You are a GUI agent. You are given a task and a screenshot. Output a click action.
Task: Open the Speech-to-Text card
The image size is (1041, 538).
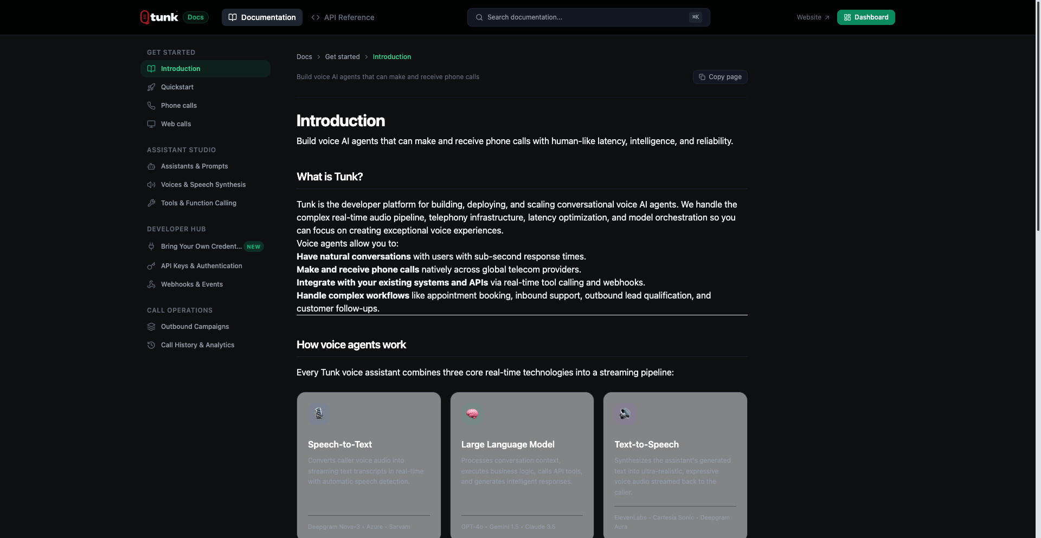(369, 465)
